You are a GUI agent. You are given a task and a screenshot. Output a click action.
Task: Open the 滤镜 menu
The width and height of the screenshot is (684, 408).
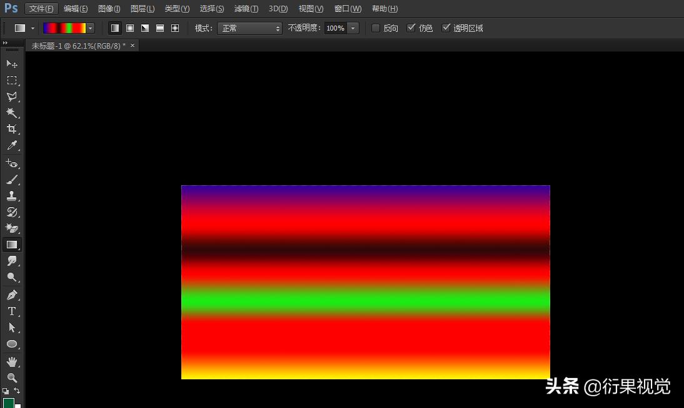(x=246, y=8)
